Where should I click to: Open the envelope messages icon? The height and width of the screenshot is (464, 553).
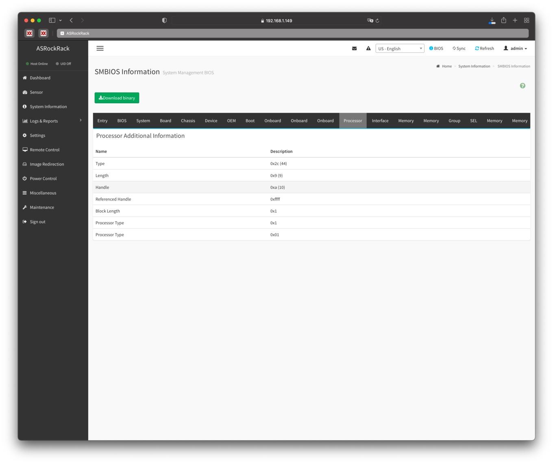(x=355, y=48)
